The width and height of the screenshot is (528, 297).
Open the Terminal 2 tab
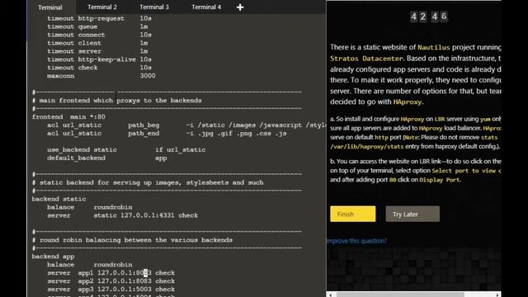(102, 7)
